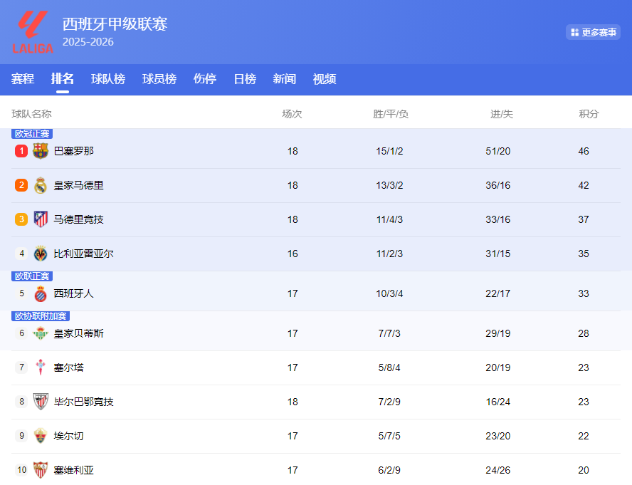Image resolution: width=632 pixels, height=485 pixels.
Task: Click the rank 5 number badge
Action: [21, 293]
